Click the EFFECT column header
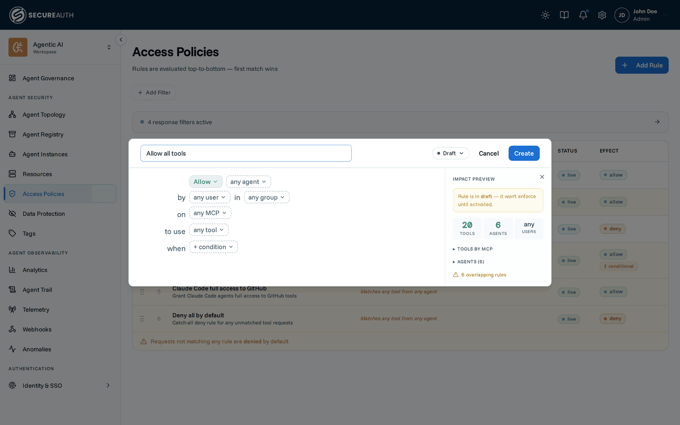 click(609, 151)
